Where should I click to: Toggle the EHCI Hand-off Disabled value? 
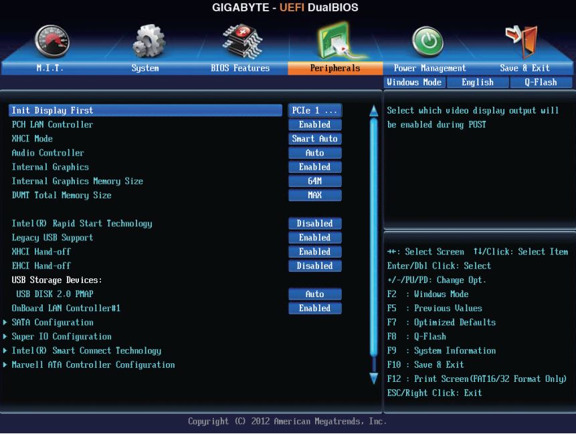(x=315, y=266)
